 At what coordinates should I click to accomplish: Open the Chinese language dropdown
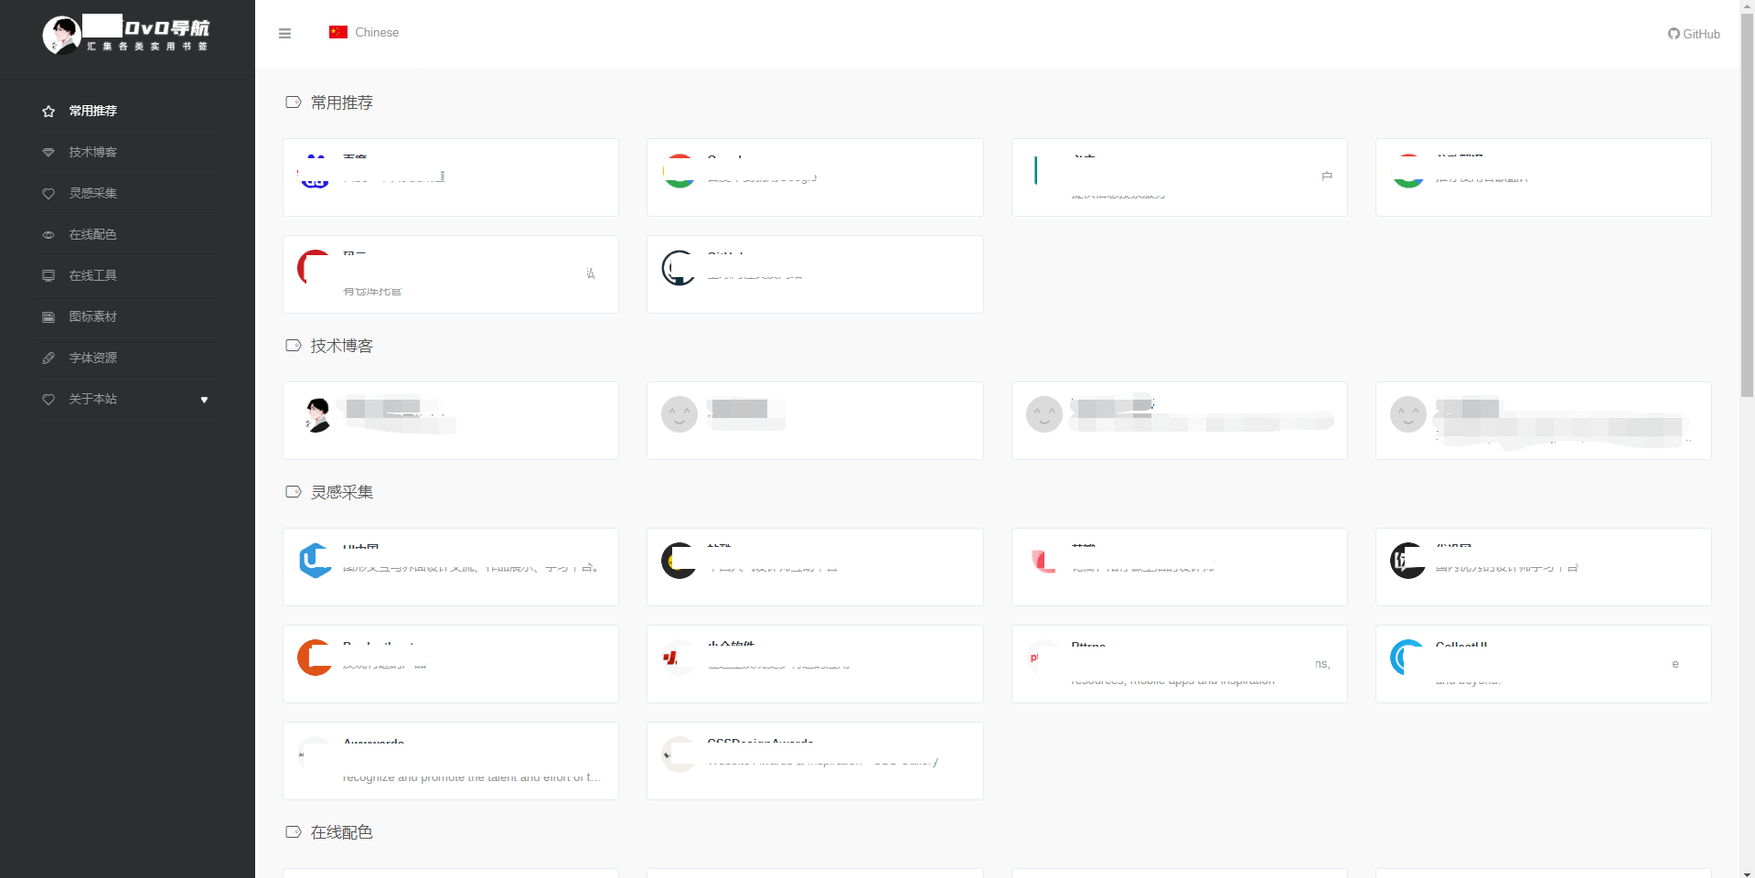364,32
